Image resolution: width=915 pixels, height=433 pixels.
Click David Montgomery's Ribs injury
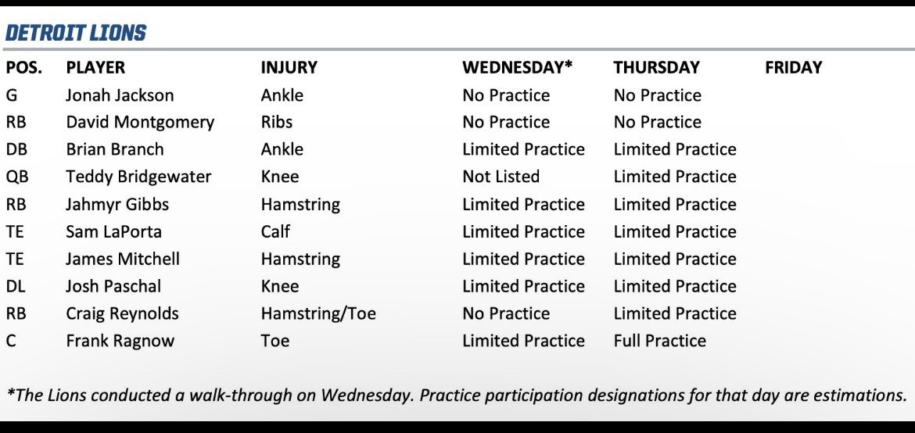[x=277, y=123]
